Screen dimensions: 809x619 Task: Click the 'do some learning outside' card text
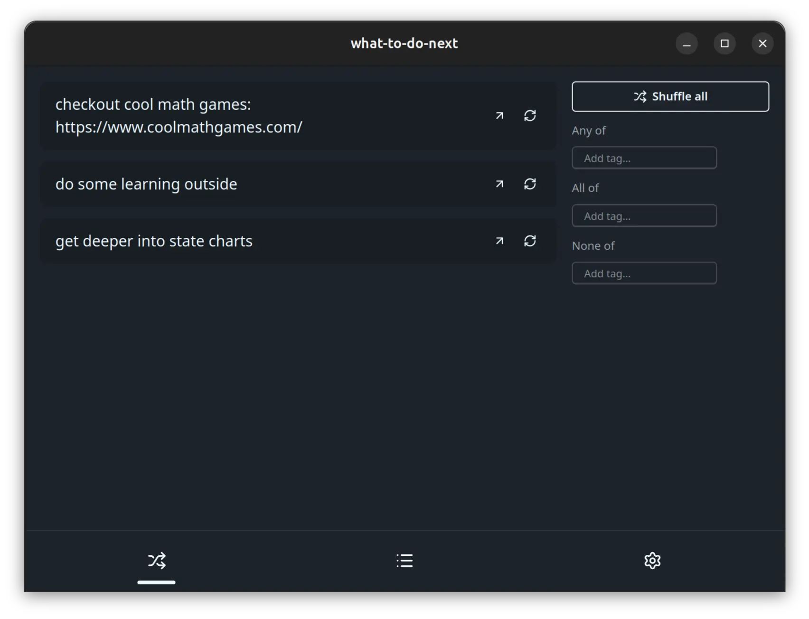[x=146, y=184]
